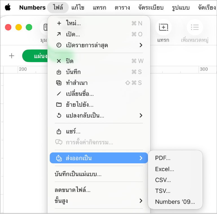217x214 pixels.
Task: Expand Export To (ส่งออกเป็น) submenu arrow
Action: pos(141,158)
